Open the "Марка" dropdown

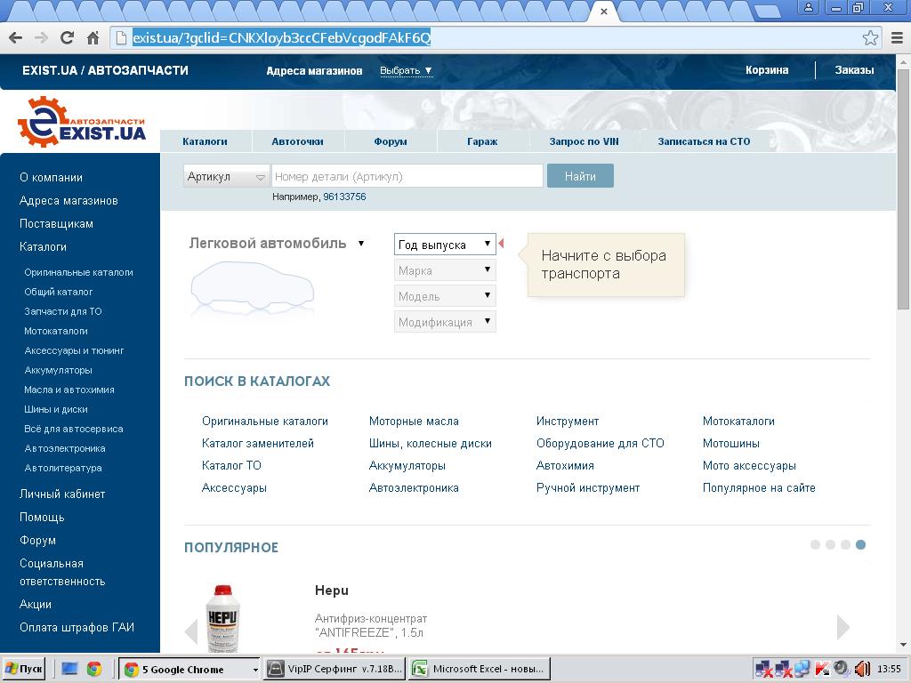(x=445, y=270)
